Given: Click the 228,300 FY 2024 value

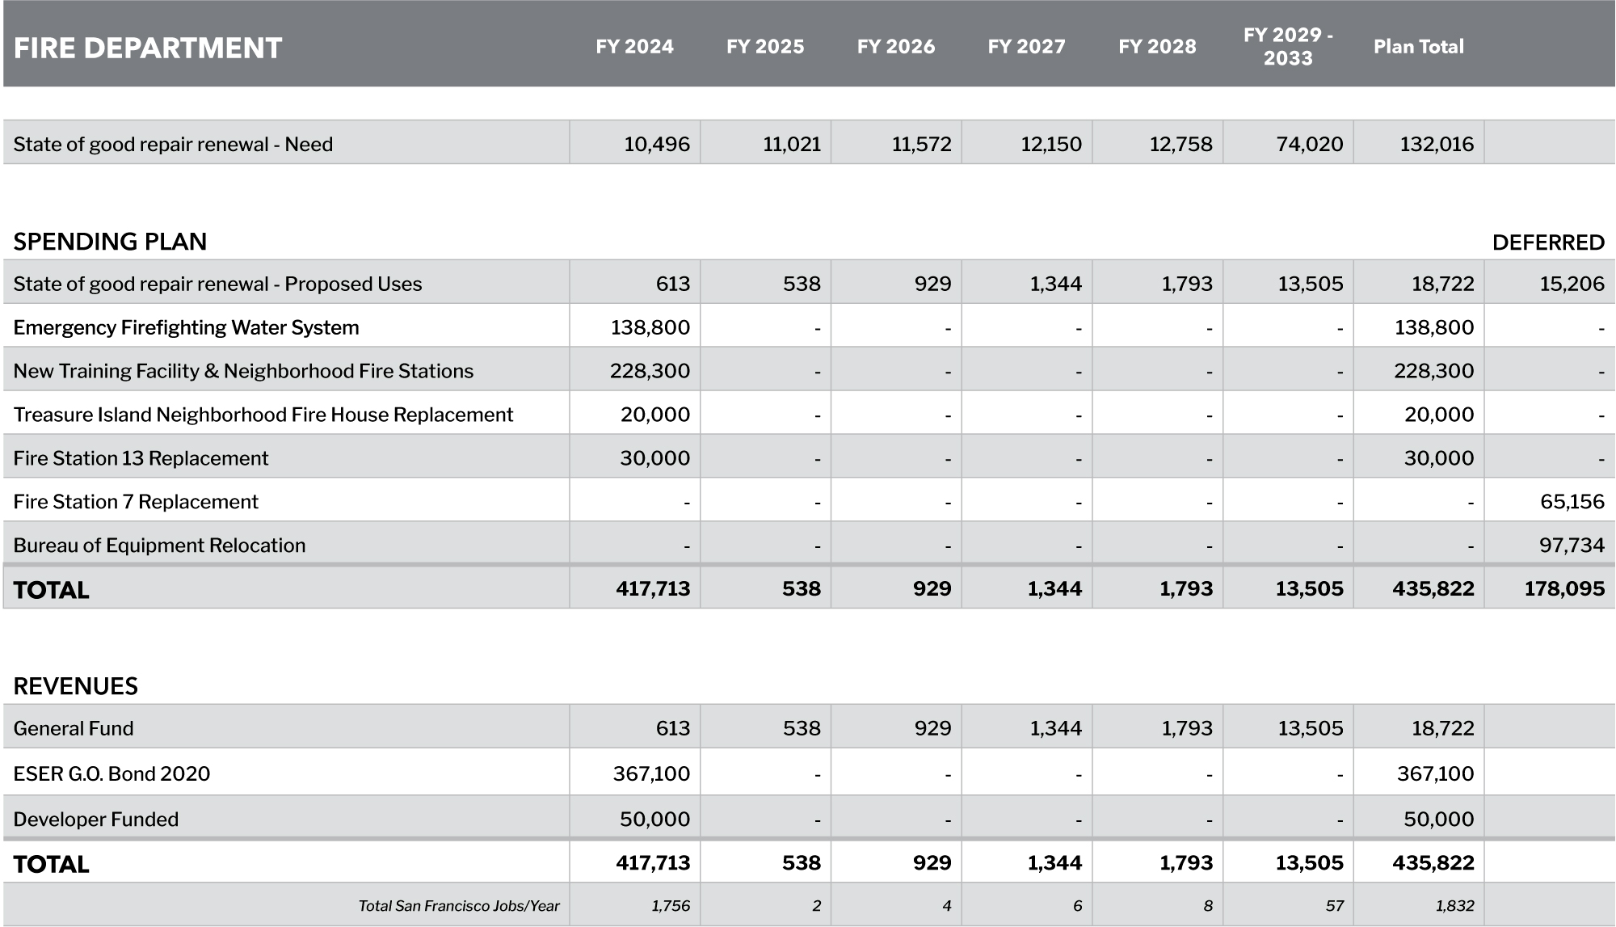Looking at the screenshot, I should tap(650, 371).
